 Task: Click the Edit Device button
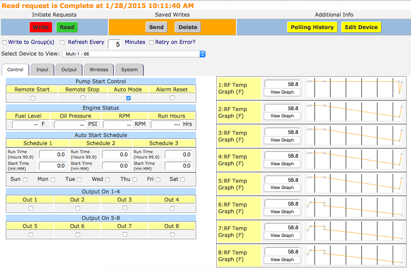[361, 27]
